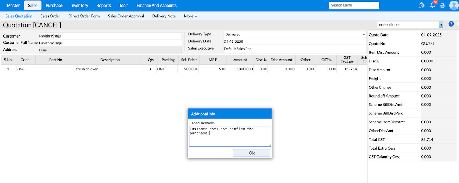Focus the Search Menu box
This screenshot has width=459, height=183.
coord(354,6)
